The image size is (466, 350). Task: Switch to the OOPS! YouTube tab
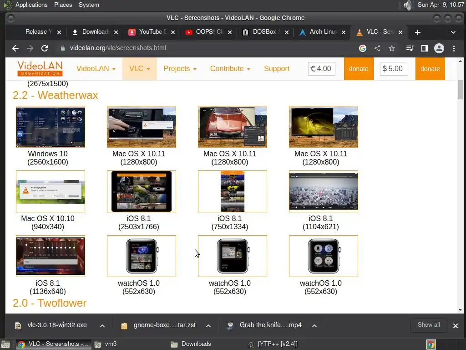pyautogui.click(x=207, y=32)
